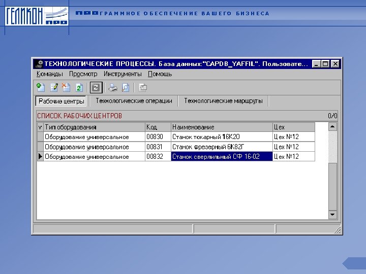Click code cell 00831
Image resolution: width=366 pixels, height=274 pixels.
(158, 147)
